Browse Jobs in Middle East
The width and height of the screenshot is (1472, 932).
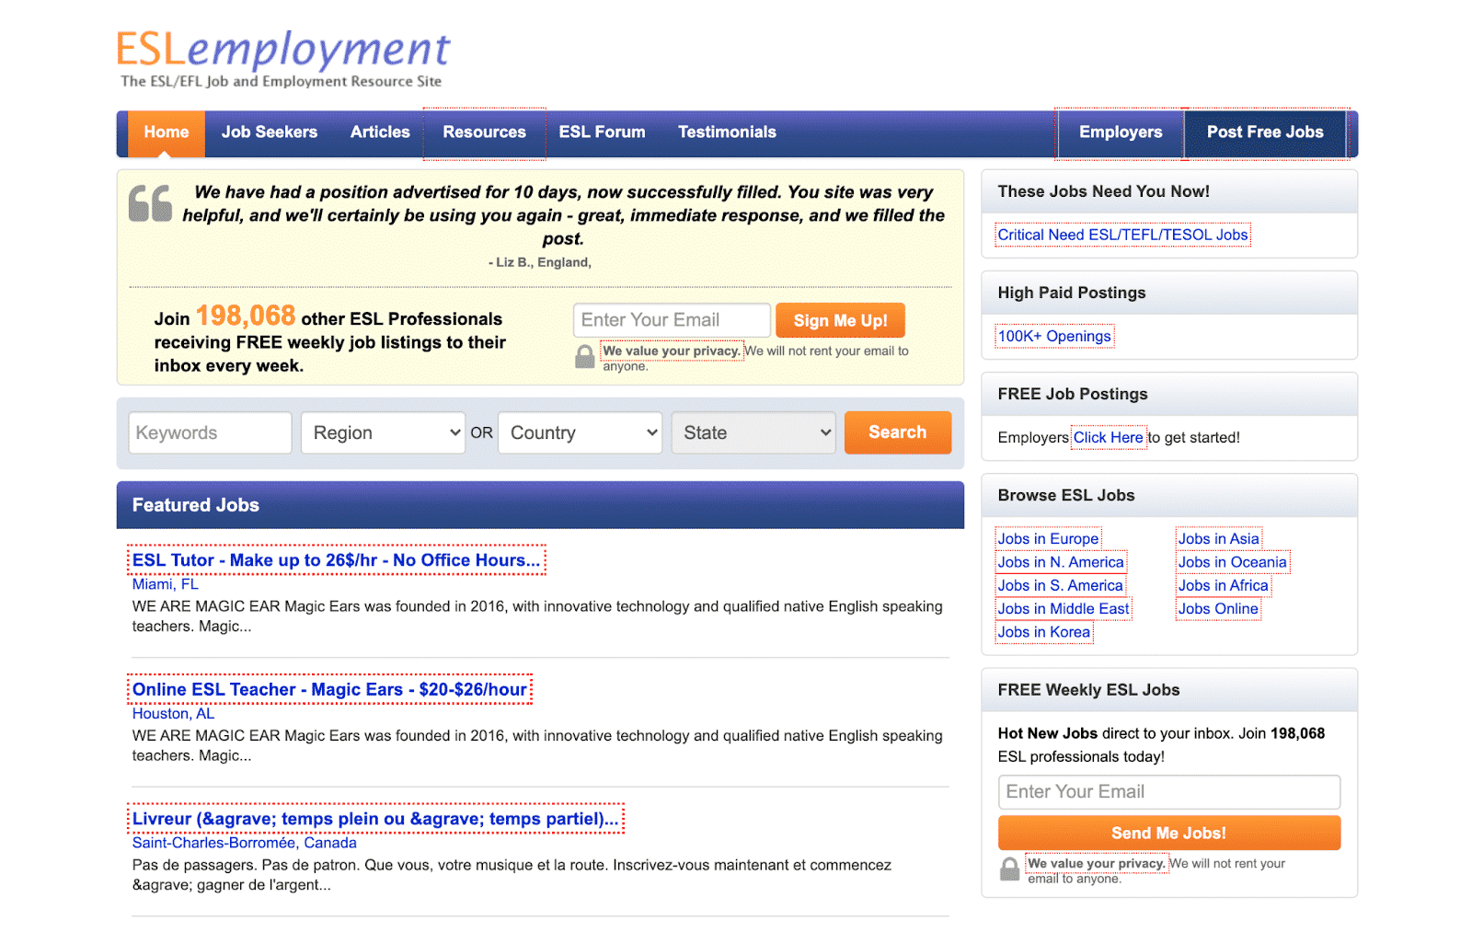click(x=1064, y=609)
